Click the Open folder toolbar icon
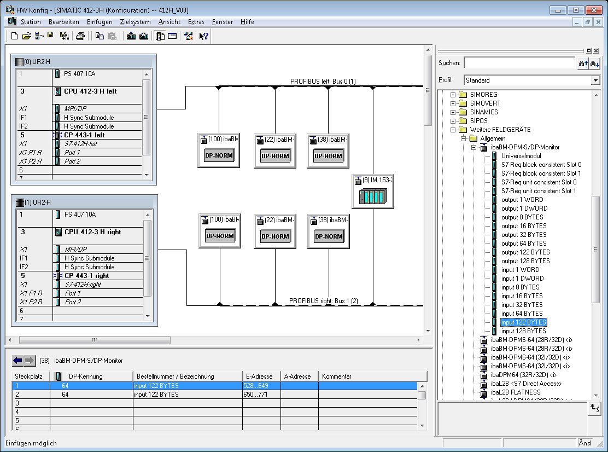608x452 pixels. (x=26, y=36)
